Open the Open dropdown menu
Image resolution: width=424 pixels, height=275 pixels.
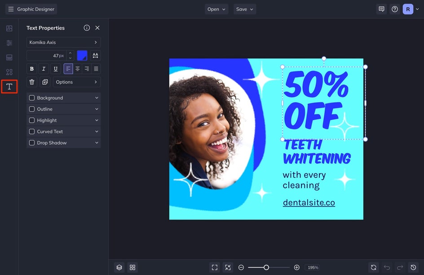click(216, 9)
